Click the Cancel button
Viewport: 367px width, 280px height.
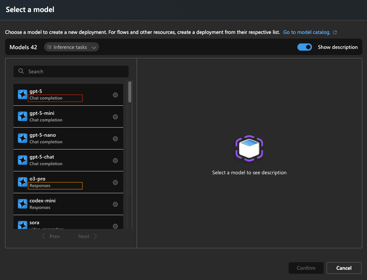344,268
